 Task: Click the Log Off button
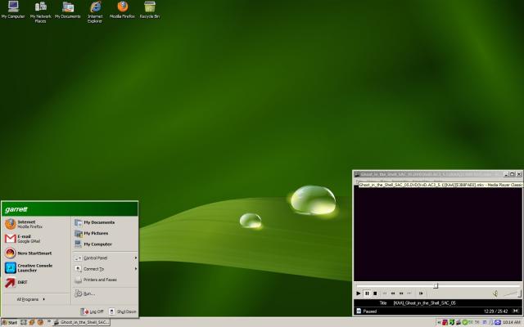tap(93, 311)
